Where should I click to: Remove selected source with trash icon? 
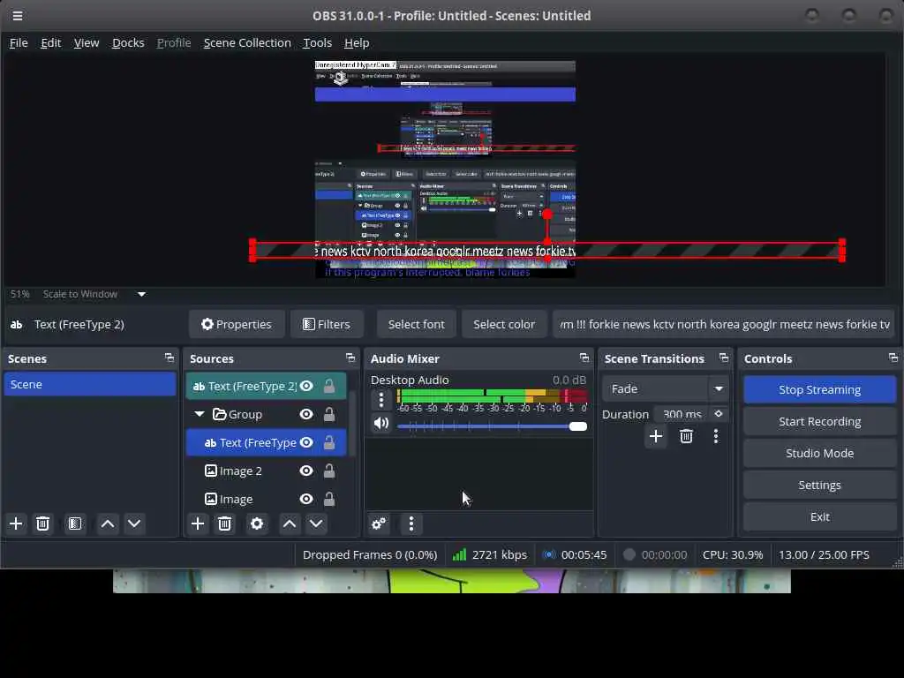tap(225, 524)
